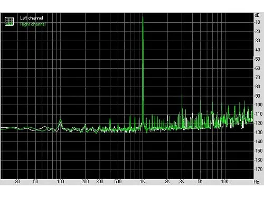Click the 2K frequency axis label
This screenshot has width=264, height=198.
click(167, 182)
